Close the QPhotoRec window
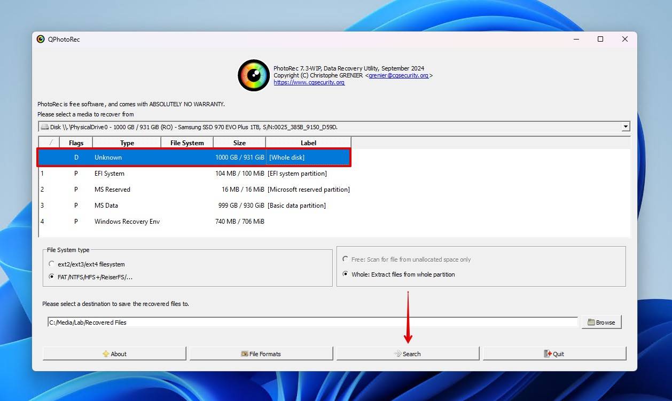This screenshot has width=672, height=401. click(x=625, y=39)
